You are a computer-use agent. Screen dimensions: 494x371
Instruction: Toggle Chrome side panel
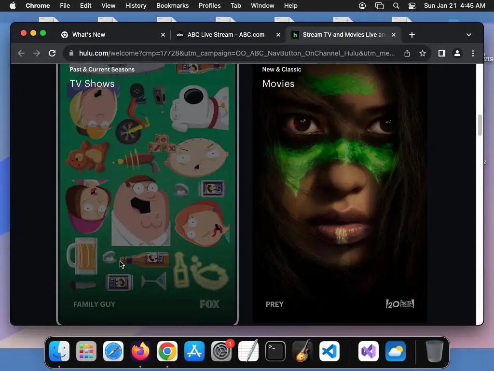(442, 53)
